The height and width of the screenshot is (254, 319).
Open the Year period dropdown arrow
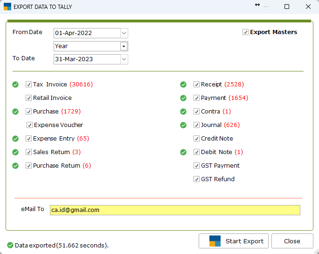tap(124, 46)
